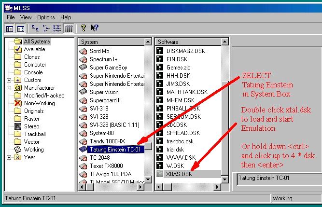Select EIN.DSK software entry
322x207 pixels.
tap(177, 59)
